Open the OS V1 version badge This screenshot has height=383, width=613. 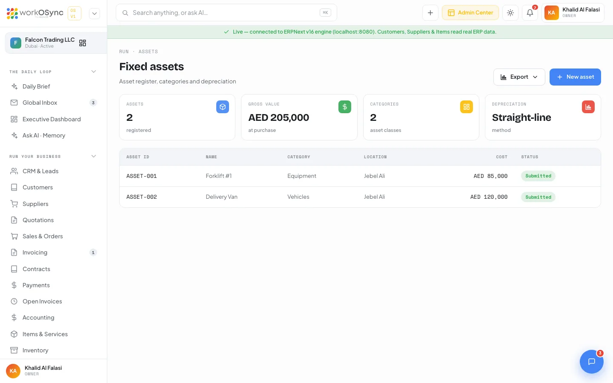coord(74,13)
